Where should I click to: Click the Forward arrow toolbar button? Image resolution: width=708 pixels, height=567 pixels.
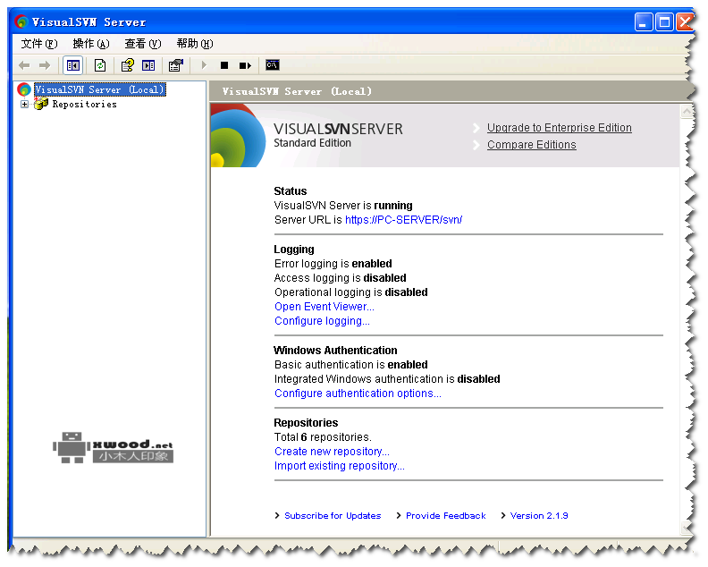pos(45,65)
